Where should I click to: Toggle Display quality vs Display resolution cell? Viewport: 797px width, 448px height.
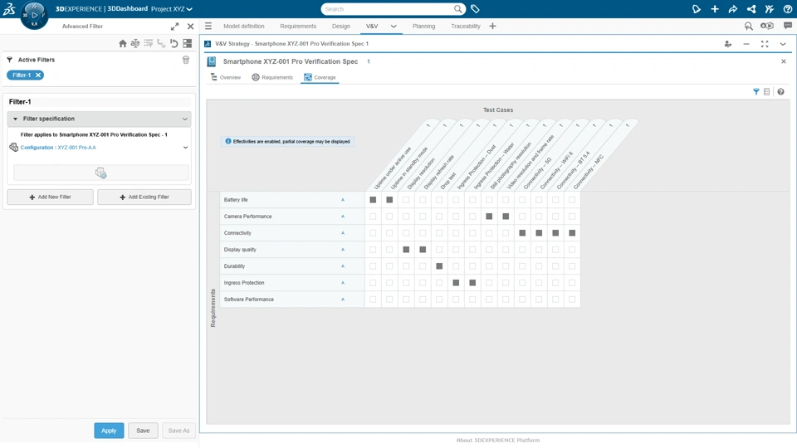coord(406,250)
